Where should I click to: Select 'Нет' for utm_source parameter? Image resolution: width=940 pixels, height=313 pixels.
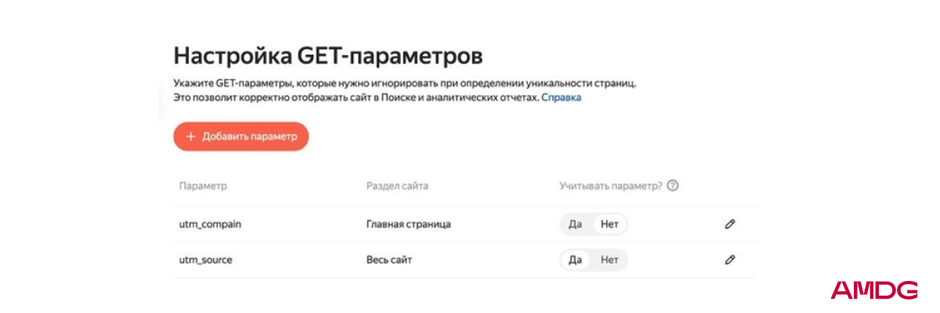[x=609, y=260]
